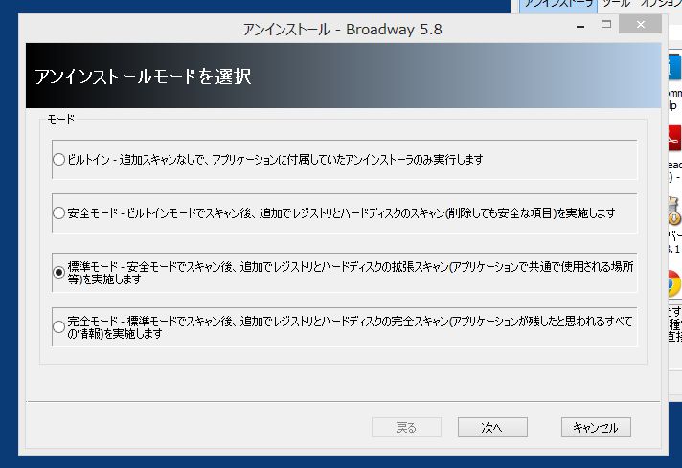Minimize the Broadway 5.8 uninstall dialog
This screenshot has height=468, width=682.
coord(580,26)
